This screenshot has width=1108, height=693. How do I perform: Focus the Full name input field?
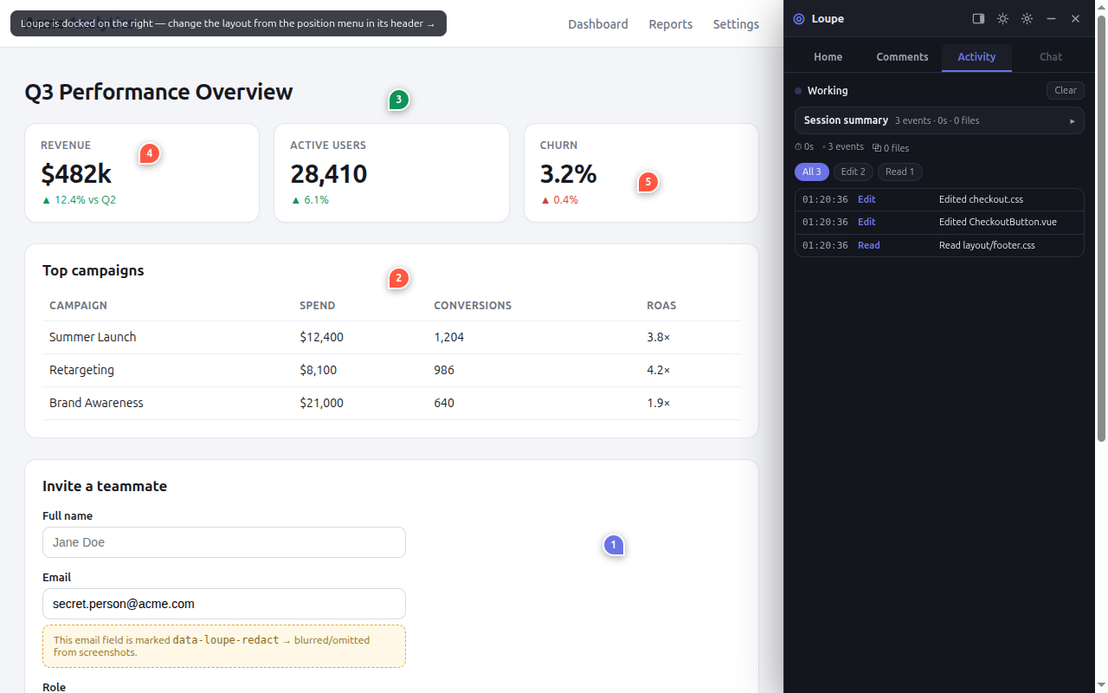(224, 542)
